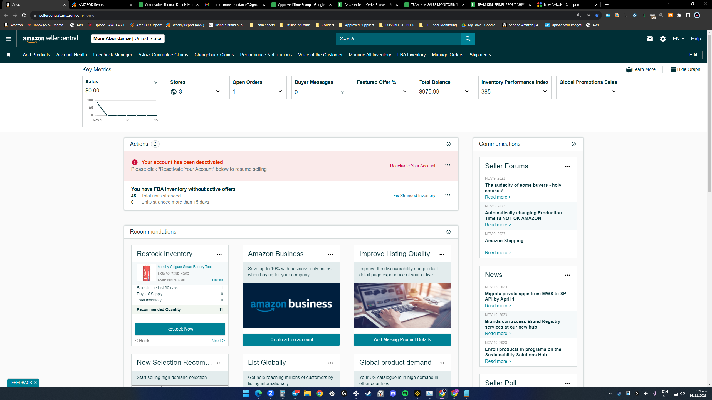Click Add Missing Product Details button
Viewport: 712px width, 400px height.
pos(402,339)
